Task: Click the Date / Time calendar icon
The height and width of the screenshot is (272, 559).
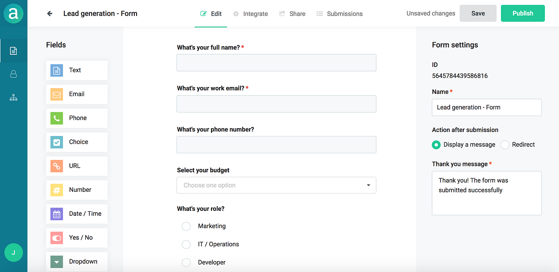Action: click(x=57, y=214)
